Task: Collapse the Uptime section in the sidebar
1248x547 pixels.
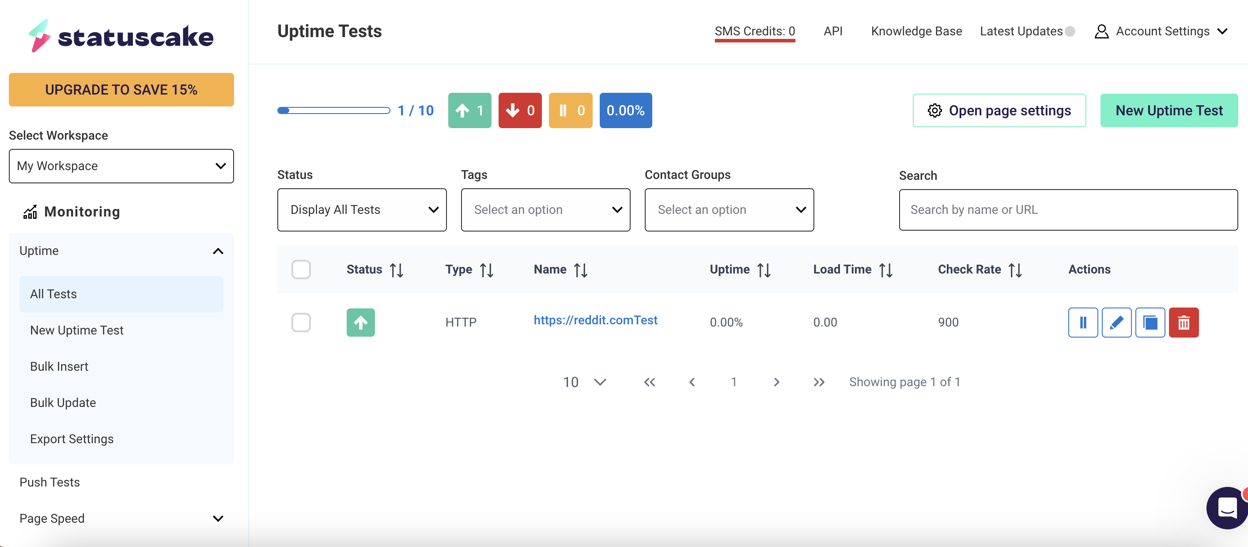Action: tap(218, 251)
